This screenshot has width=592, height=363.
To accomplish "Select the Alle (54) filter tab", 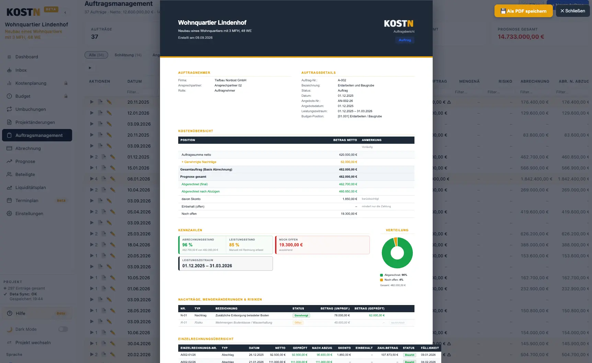I will [x=96, y=55].
